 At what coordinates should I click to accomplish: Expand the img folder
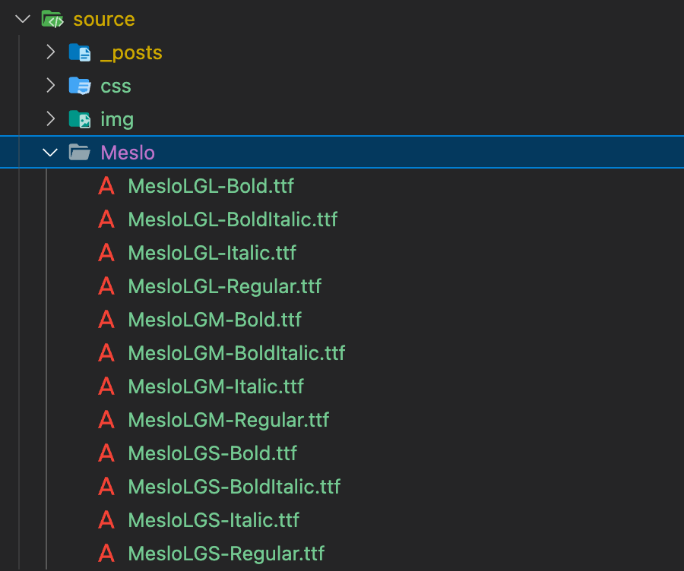(x=49, y=118)
